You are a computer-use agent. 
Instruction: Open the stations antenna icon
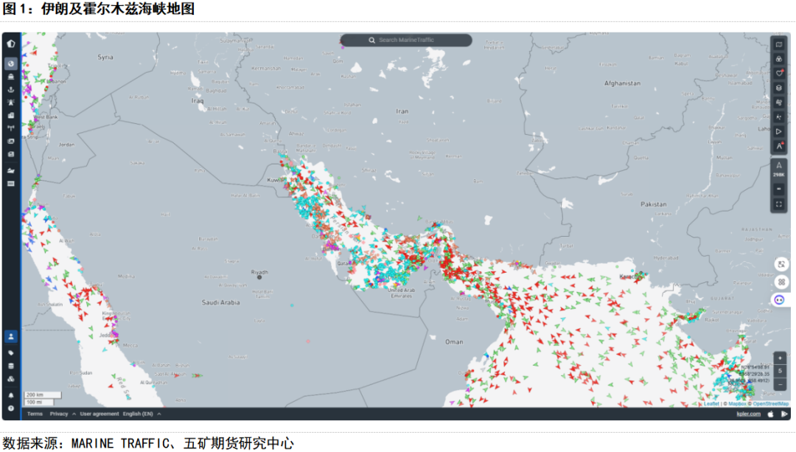[x=10, y=128]
